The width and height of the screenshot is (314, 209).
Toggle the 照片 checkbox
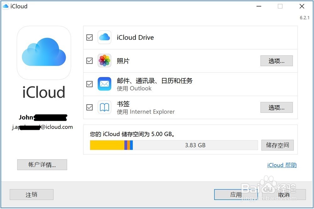coord(89,61)
